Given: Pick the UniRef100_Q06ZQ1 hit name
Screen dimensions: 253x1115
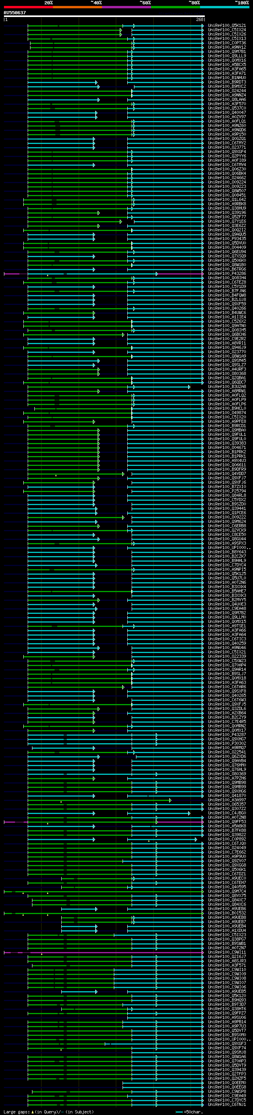Looking at the screenshot, I should click(x=227, y=138).
